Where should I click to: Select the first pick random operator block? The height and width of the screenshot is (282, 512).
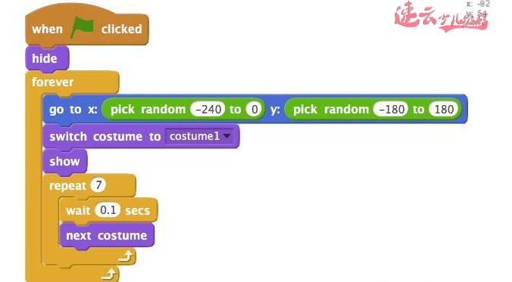183,109
